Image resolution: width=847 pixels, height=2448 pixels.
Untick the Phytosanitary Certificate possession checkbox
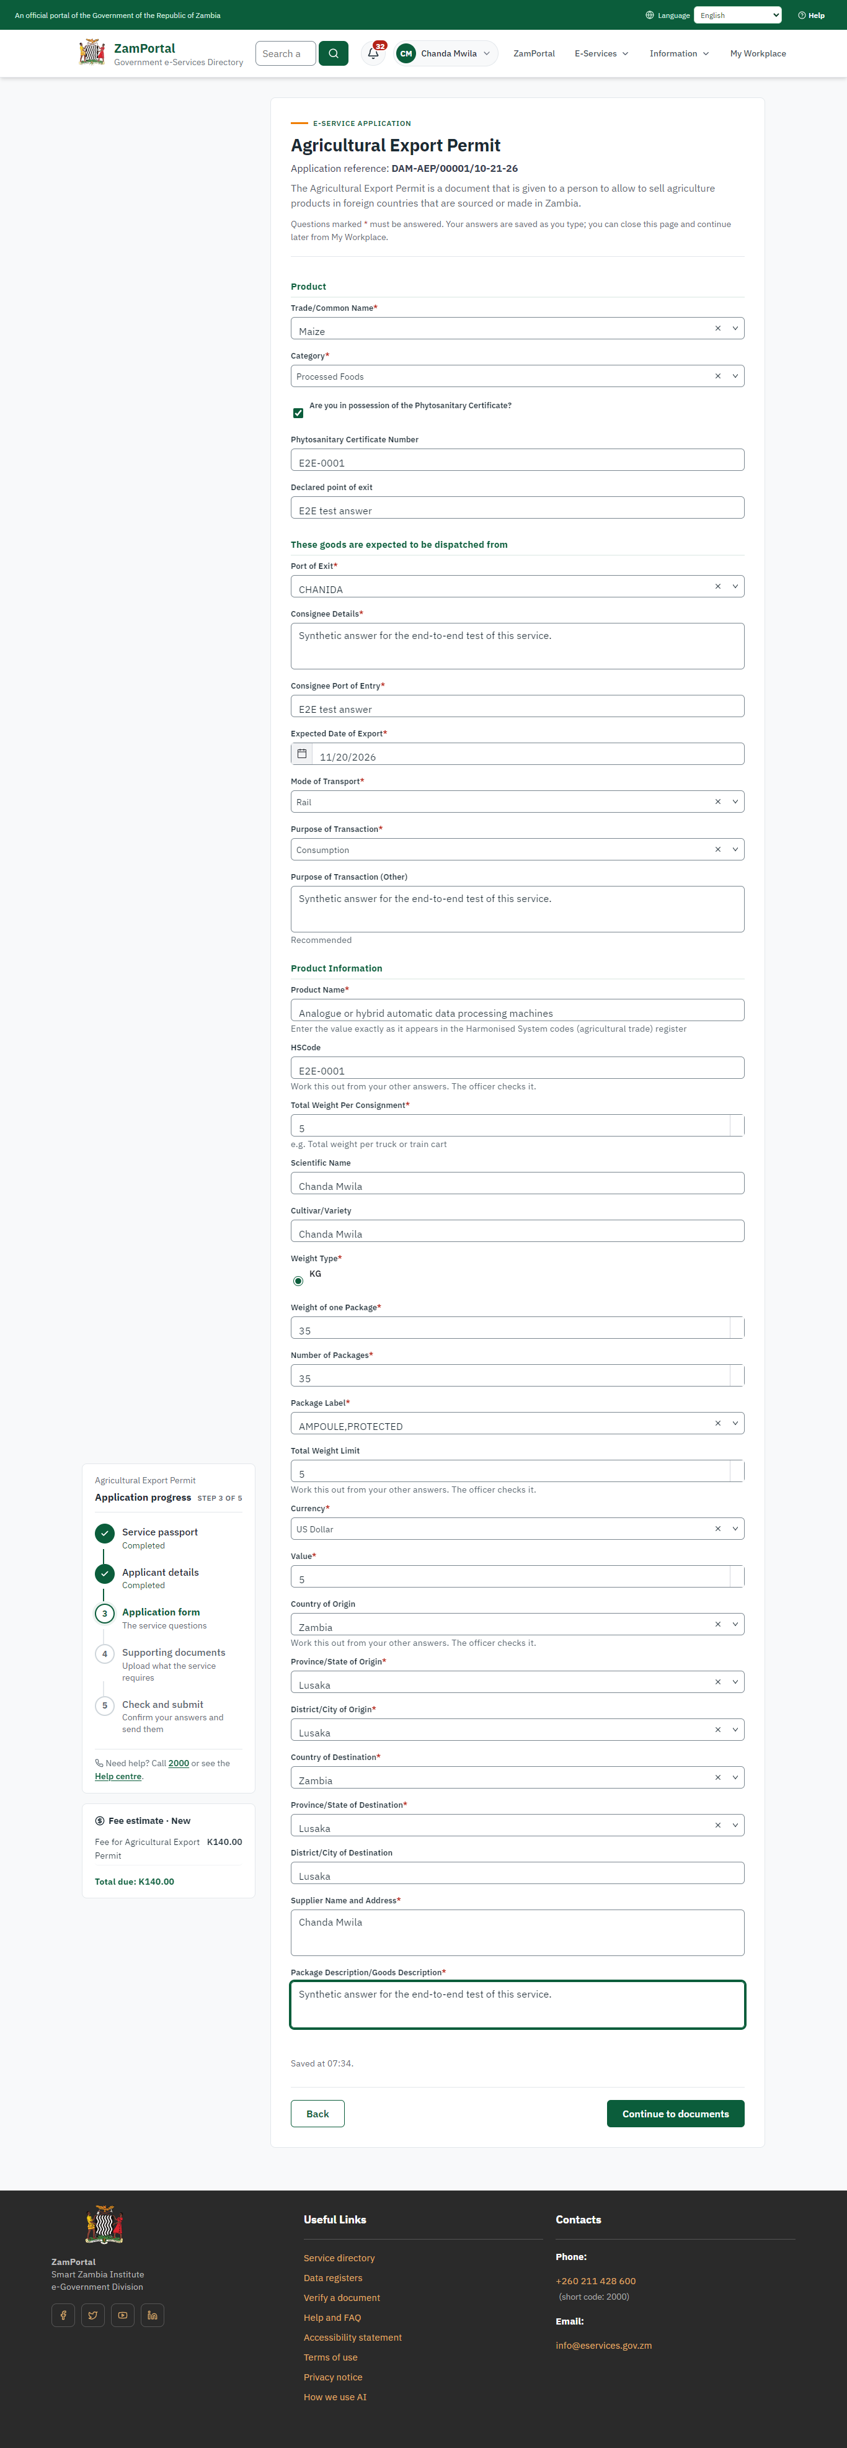click(x=298, y=413)
